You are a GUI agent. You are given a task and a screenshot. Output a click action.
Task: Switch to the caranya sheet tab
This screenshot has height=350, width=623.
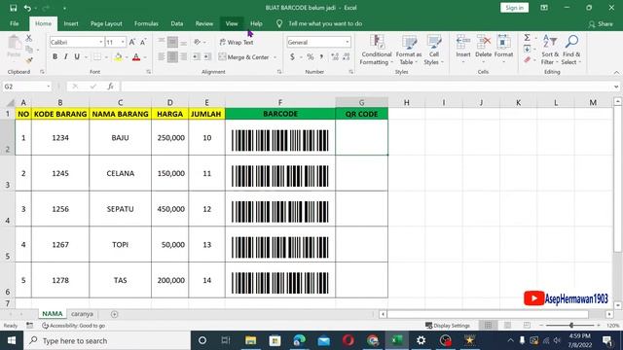(x=82, y=313)
